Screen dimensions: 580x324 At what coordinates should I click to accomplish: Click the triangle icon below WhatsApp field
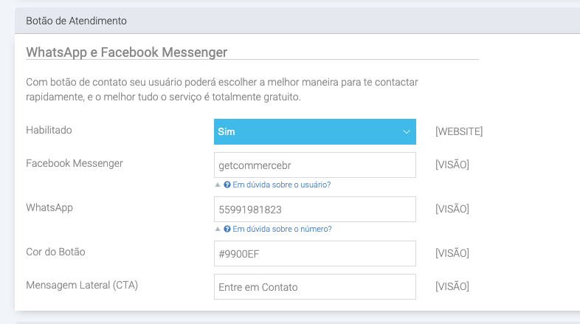click(218, 229)
